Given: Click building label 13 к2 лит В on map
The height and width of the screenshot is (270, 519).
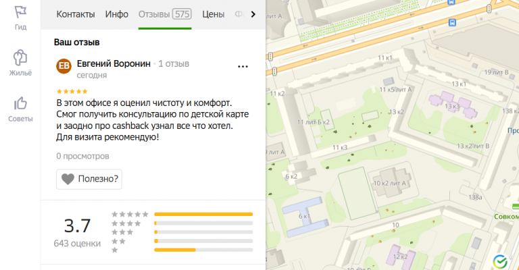Looking at the screenshot, I should click(x=472, y=146).
